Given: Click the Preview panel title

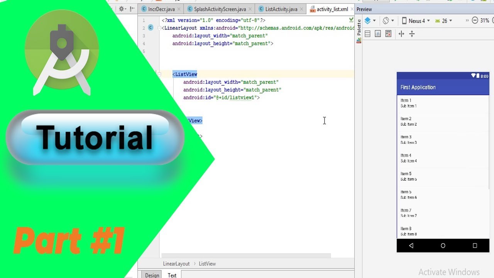Looking at the screenshot, I should point(364,9).
